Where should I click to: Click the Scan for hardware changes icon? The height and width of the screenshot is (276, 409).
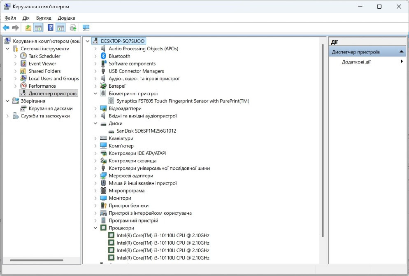point(86,28)
